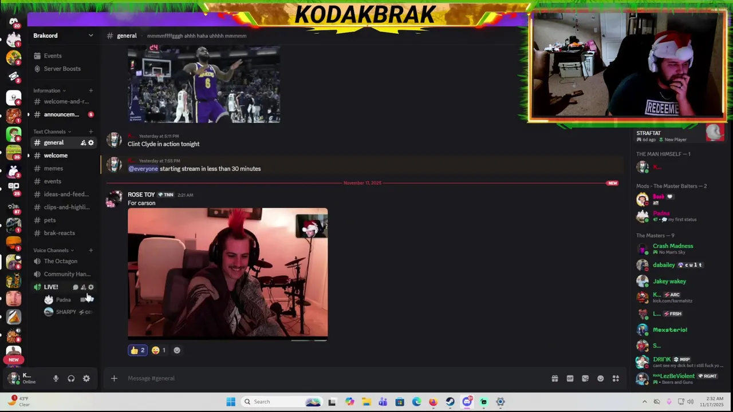Open Crash Madness in member list
Image resolution: width=733 pixels, height=412 pixels.
tap(673, 248)
